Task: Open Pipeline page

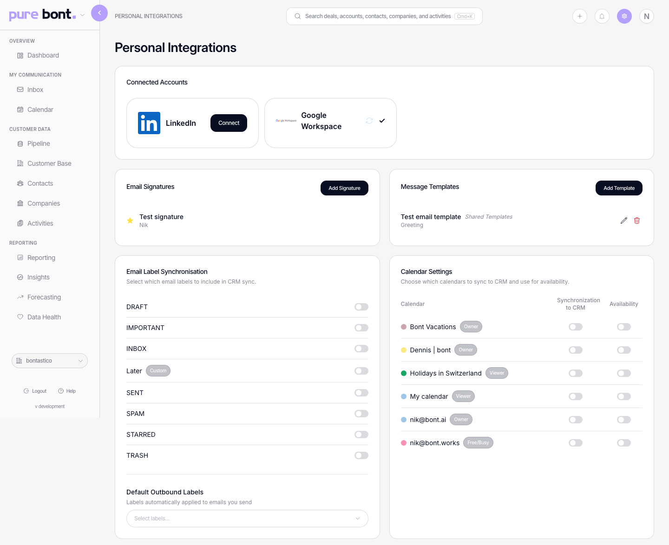Action: [x=39, y=143]
